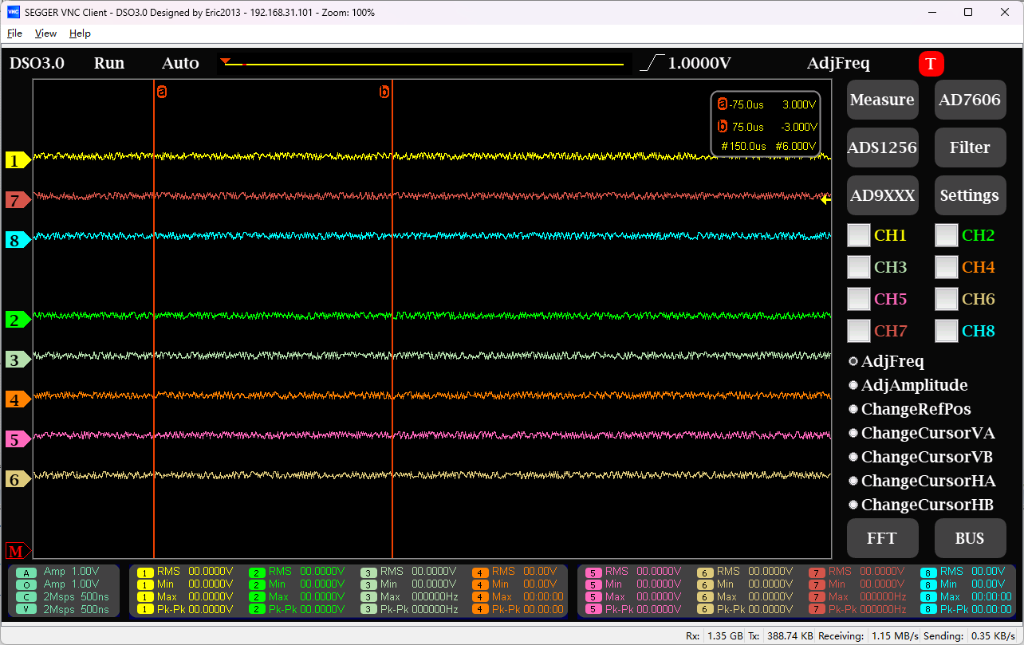Open the View menu
Viewport: 1024px width, 645px height.
45,33
